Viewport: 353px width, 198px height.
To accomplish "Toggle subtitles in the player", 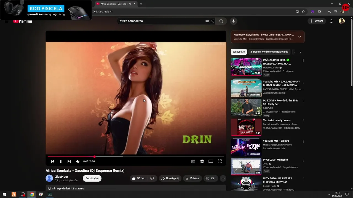I will [x=193, y=161].
